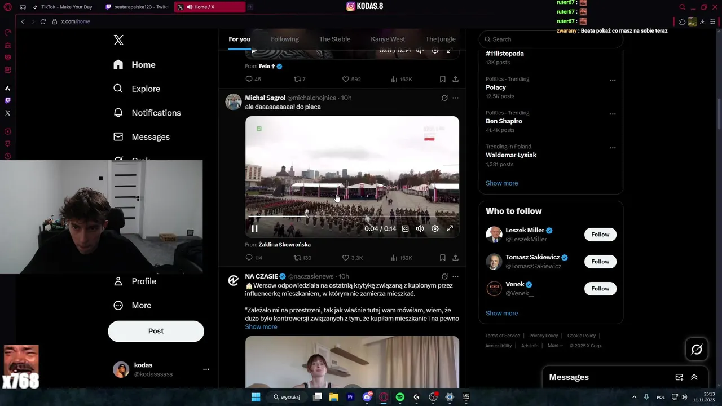Open Grok icon on Michał Sagrol's post

tap(444, 98)
